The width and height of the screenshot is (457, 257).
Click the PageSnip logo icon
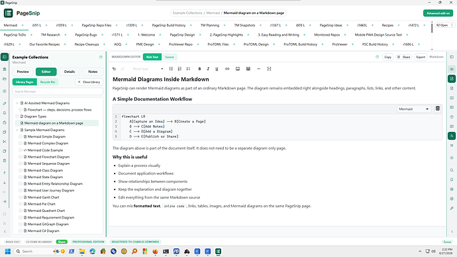point(8,13)
